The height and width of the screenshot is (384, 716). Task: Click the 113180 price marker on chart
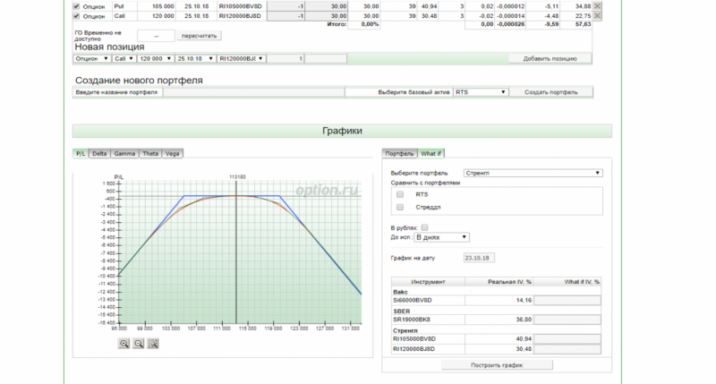pos(237,176)
